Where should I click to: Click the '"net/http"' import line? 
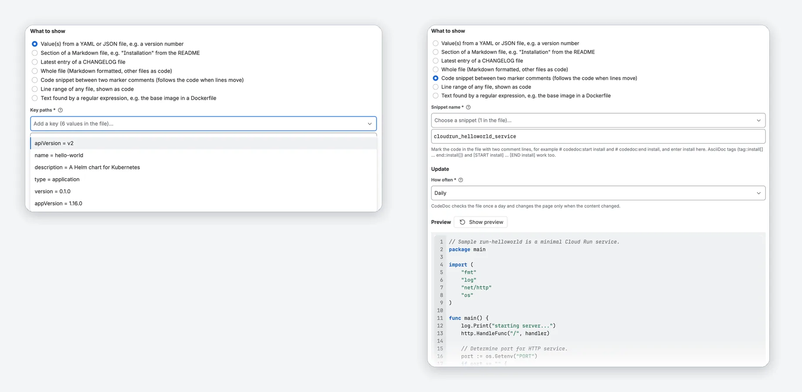pos(476,288)
